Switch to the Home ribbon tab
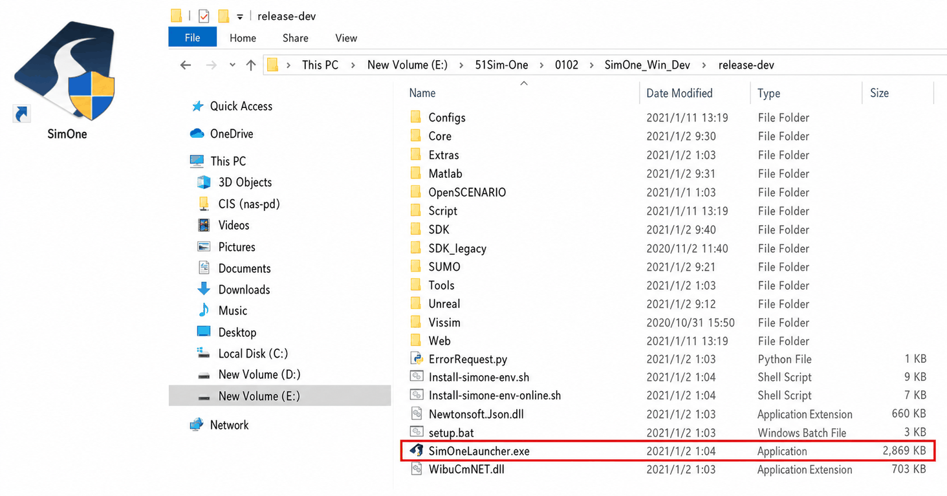The width and height of the screenshot is (947, 496). (243, 38)
